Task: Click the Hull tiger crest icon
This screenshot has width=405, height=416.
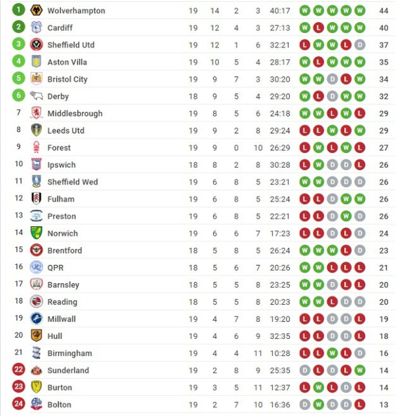Action: coord(36,336)
